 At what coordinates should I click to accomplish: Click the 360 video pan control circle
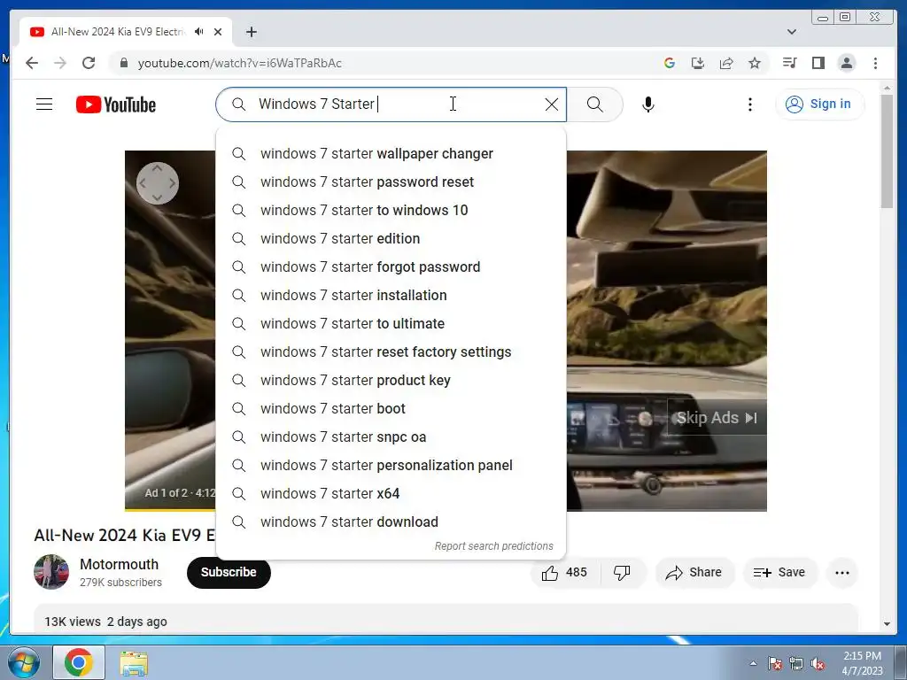pos(158,183)
